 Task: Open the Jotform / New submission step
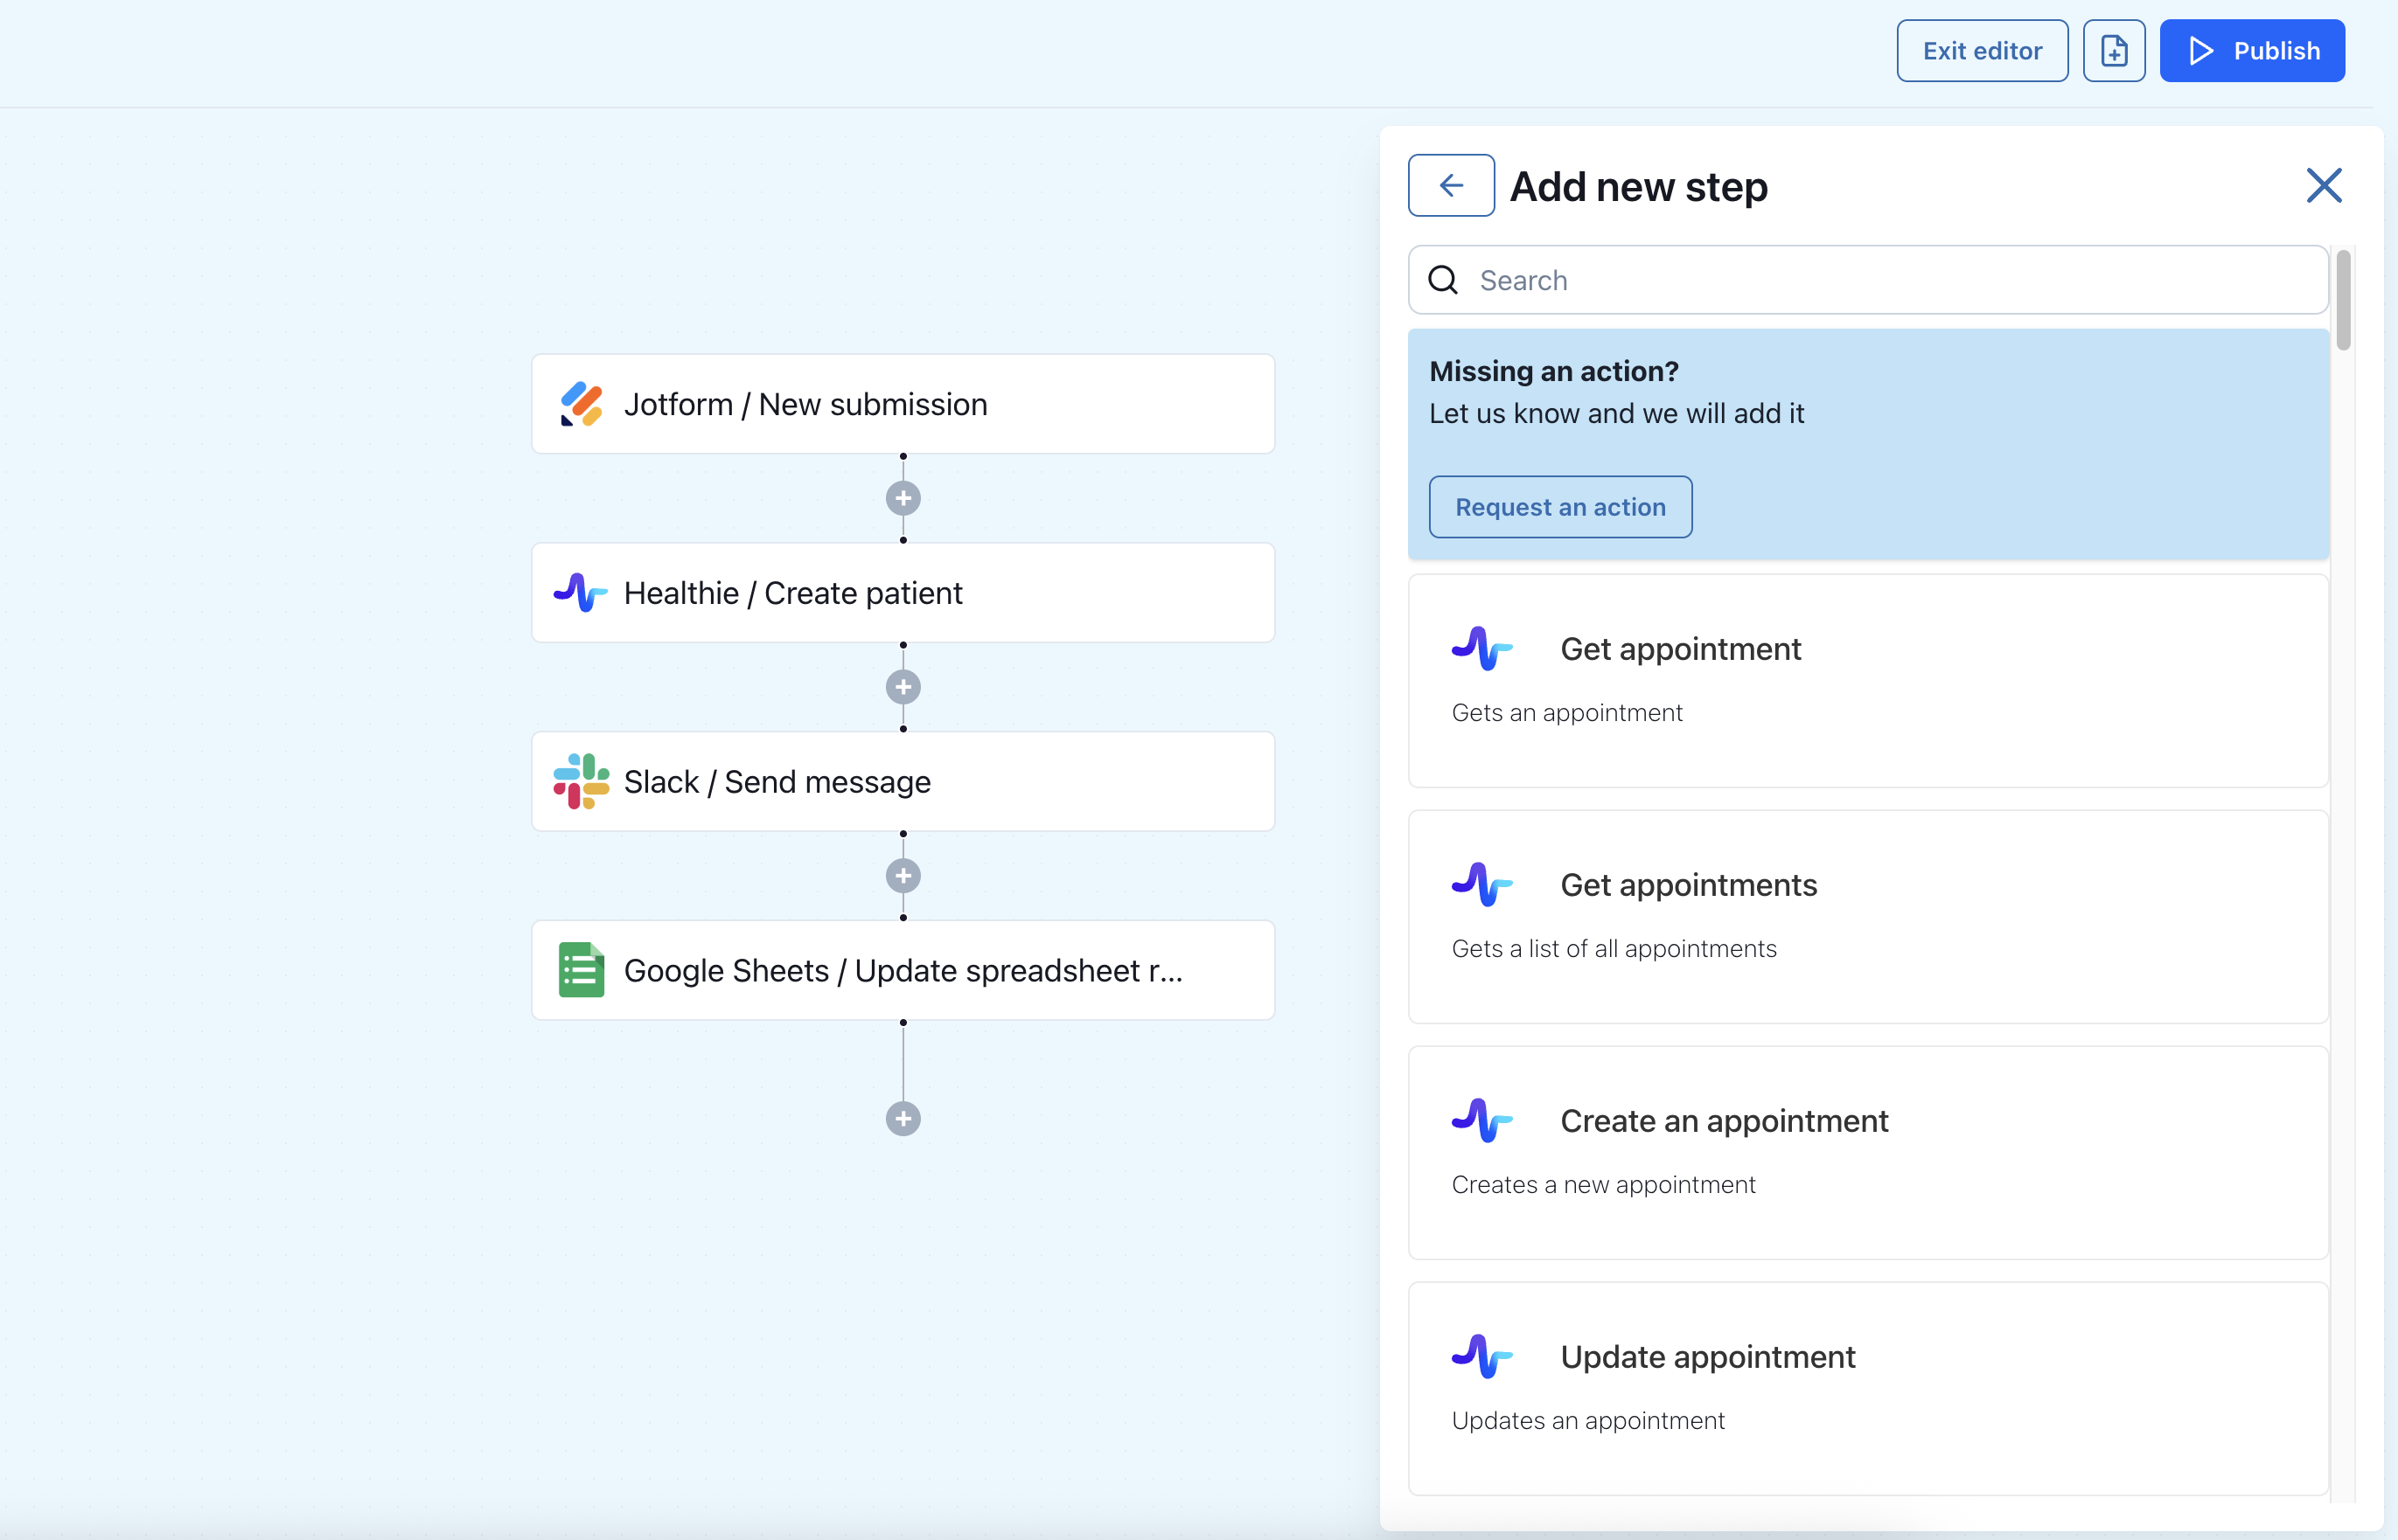coord(903,404)
